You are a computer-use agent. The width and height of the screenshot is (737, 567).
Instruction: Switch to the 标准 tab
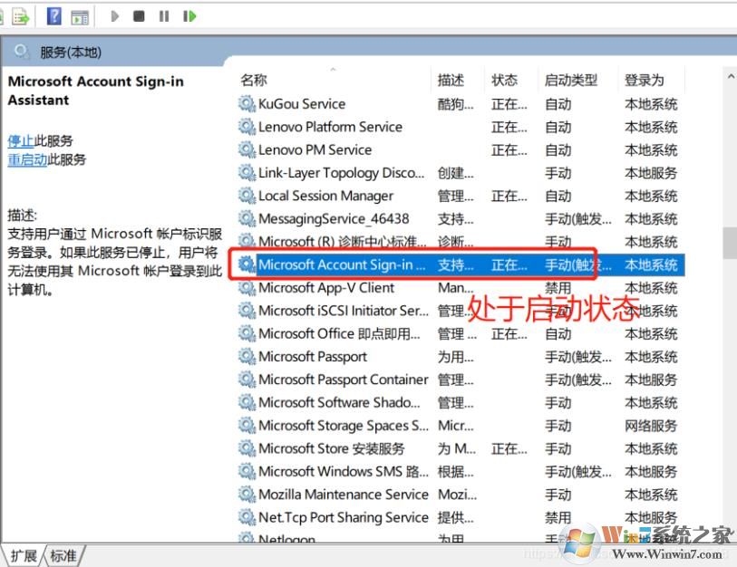tap(63, 556)
